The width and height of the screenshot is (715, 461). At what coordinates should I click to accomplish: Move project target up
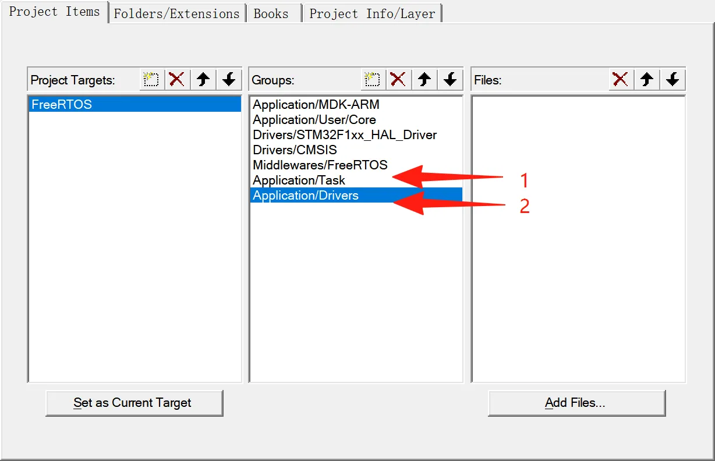[203, 80]
